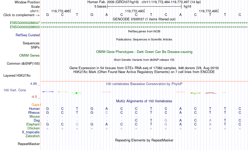Click the 4.88 PhyloP upper scale value
The image size is (248, 150).
pyautogui.click(x=33, y=84)
